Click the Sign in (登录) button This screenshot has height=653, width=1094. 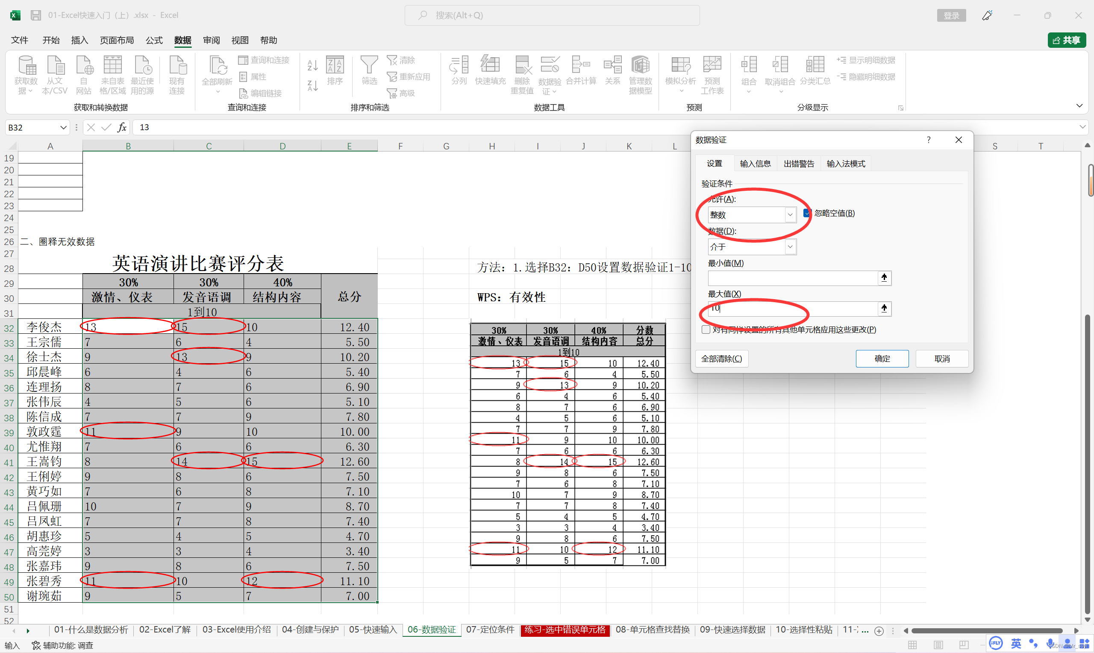(951, 15)
